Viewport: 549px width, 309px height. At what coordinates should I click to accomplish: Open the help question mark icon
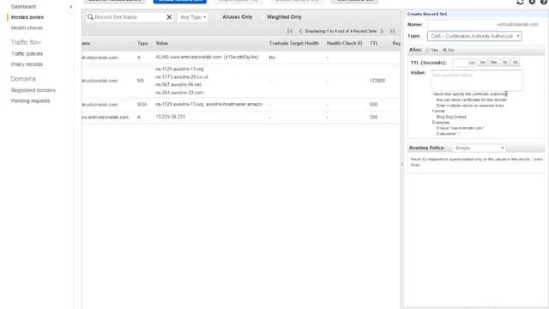(544, 2)
